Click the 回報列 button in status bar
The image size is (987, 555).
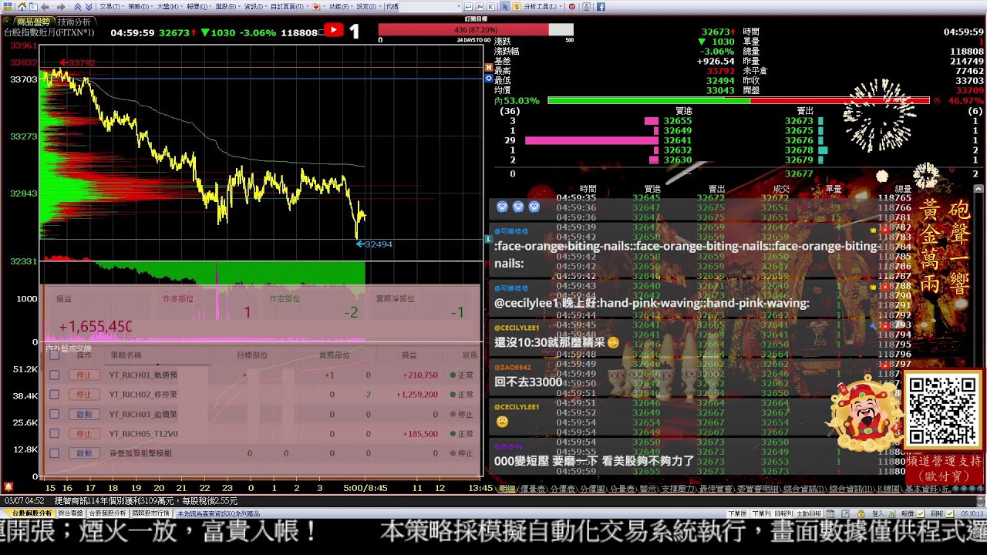[784, 513]
